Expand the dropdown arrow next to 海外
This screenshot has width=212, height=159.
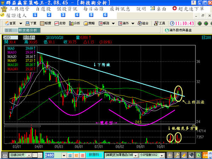pos(133,24)
